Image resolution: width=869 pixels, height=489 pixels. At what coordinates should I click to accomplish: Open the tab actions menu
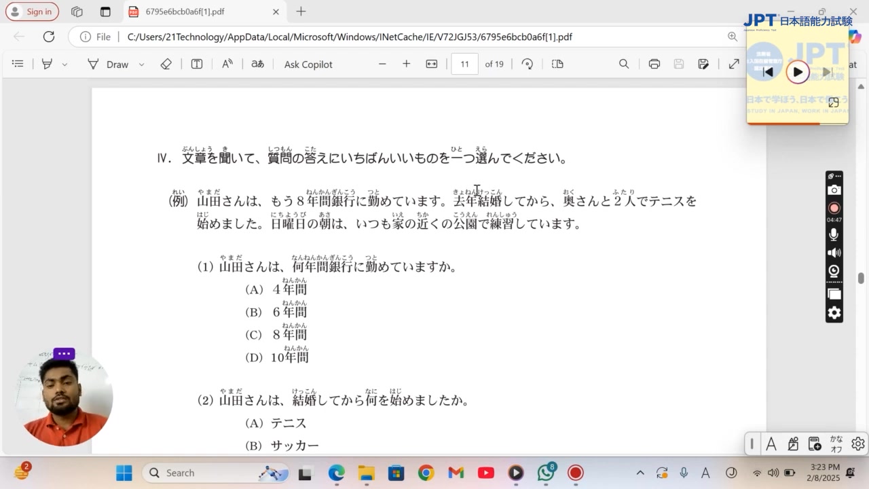pos(105,12)
